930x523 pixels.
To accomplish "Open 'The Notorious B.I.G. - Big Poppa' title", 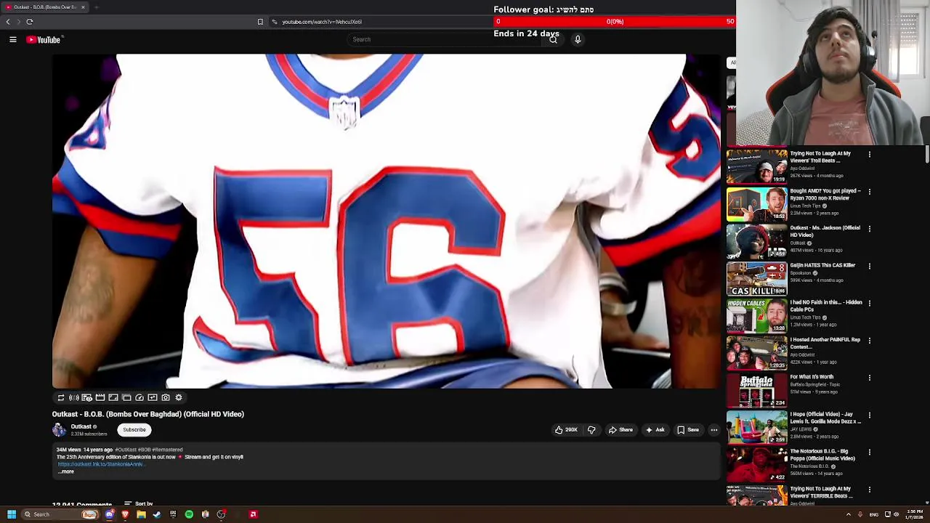I will tap(822, 455).
